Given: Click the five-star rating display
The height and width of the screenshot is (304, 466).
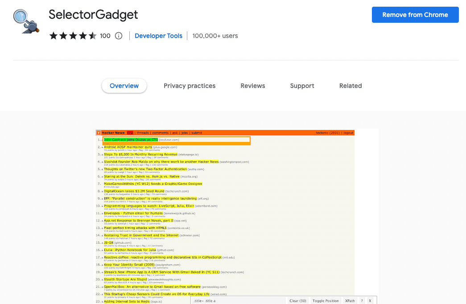Looking at the screenshot, I should [73, 36].
